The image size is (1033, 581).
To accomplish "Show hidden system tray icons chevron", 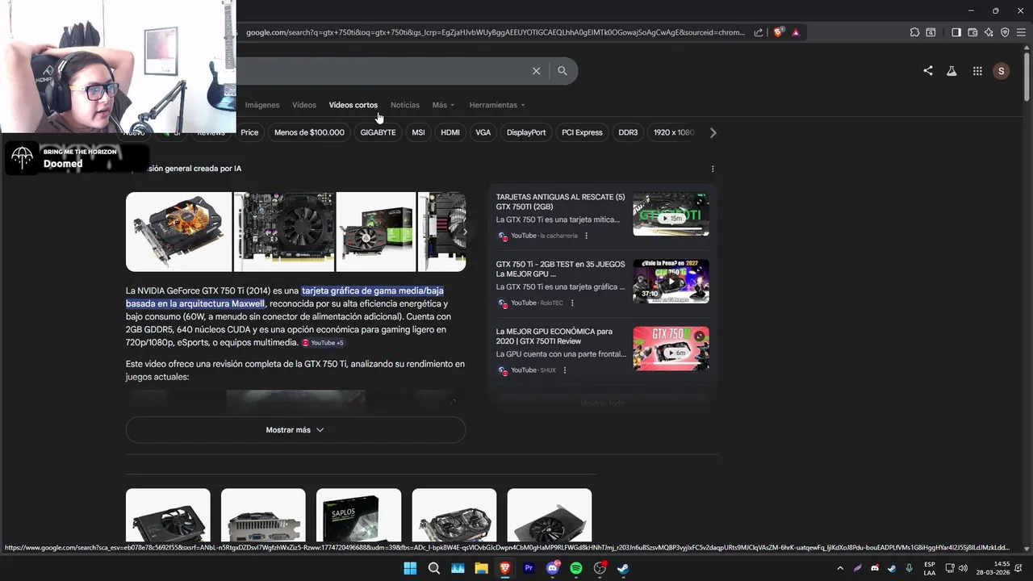I will [x=840, y=568].
